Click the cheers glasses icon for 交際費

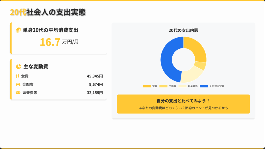point(18,84)
